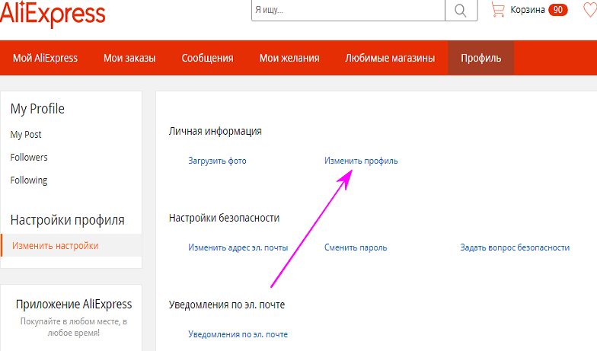
Task: Open the 'Изменить адрес эл. почты' link
Action: (238, 247)
